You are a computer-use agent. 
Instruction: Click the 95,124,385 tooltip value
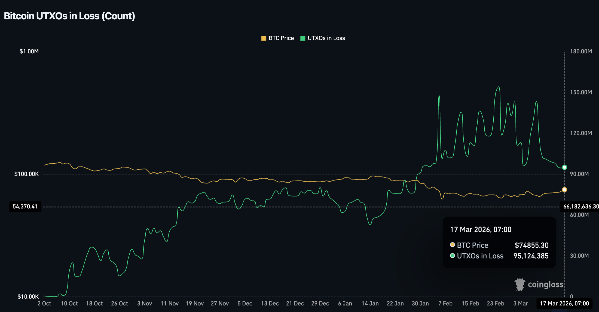[x=531, y=256]
